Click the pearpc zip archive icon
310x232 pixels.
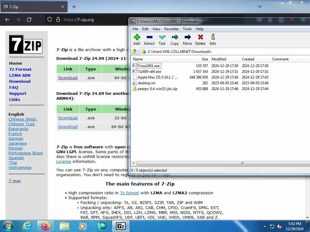134,89
